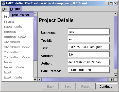Select List Code in the list
The height and width of the screenshot is (92, 119).
13,78
